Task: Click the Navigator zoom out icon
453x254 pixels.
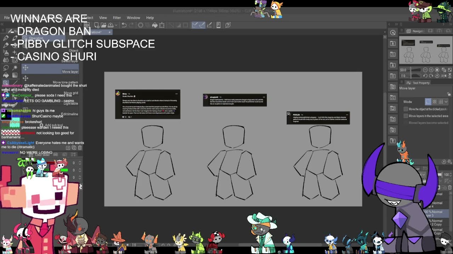Action: (x=425, y=70)
